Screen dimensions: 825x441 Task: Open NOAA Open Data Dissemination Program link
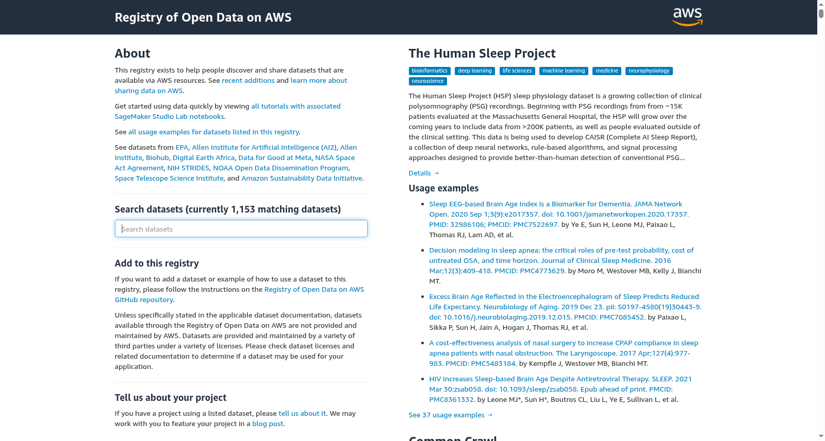coord(280,168)
